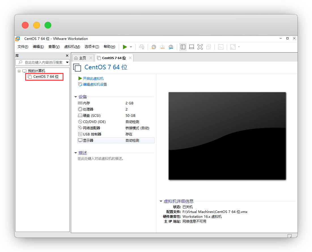
Task: Open the 帮助(H) menu
Action: pyautogui.click(x=109, y=47)
